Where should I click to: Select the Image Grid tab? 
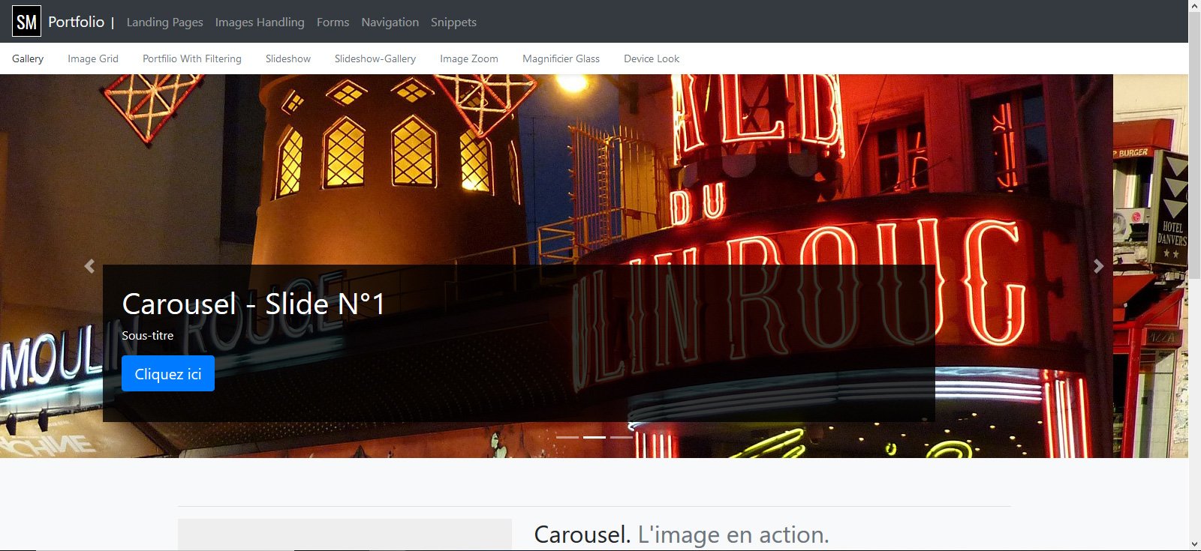pos(93,58)
